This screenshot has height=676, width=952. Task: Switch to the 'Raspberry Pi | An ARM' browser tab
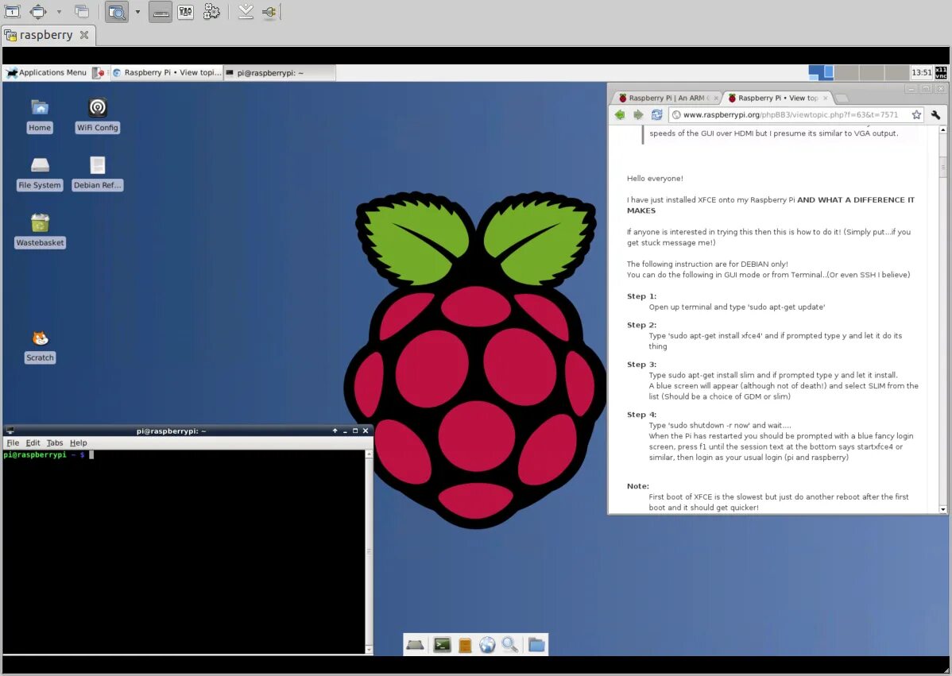[x=666, y=98]
